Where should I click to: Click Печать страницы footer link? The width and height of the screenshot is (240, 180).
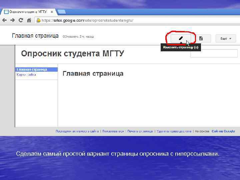(x=140, y=131)
